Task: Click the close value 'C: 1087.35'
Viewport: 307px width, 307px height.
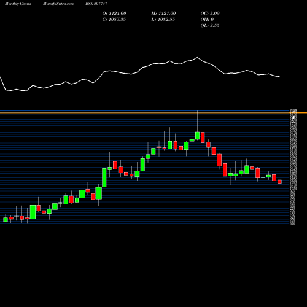Action: [114, 20]
